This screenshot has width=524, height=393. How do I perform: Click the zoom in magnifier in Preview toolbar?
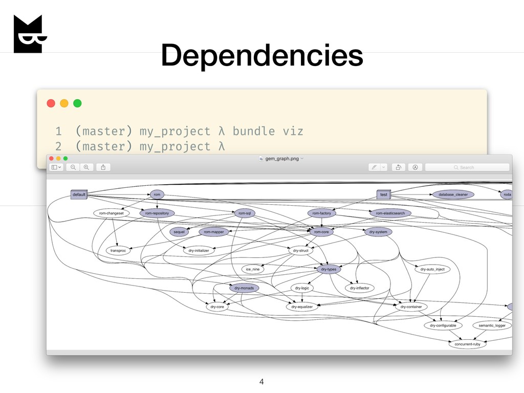86,167
